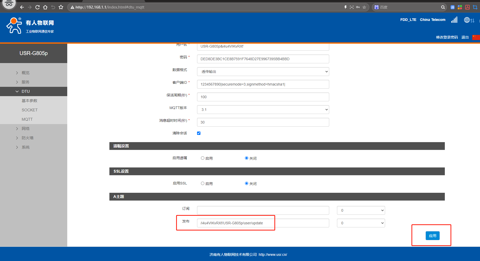Click the browser reload icon
This screenshot has height=261, width=480.
(37, 7)
